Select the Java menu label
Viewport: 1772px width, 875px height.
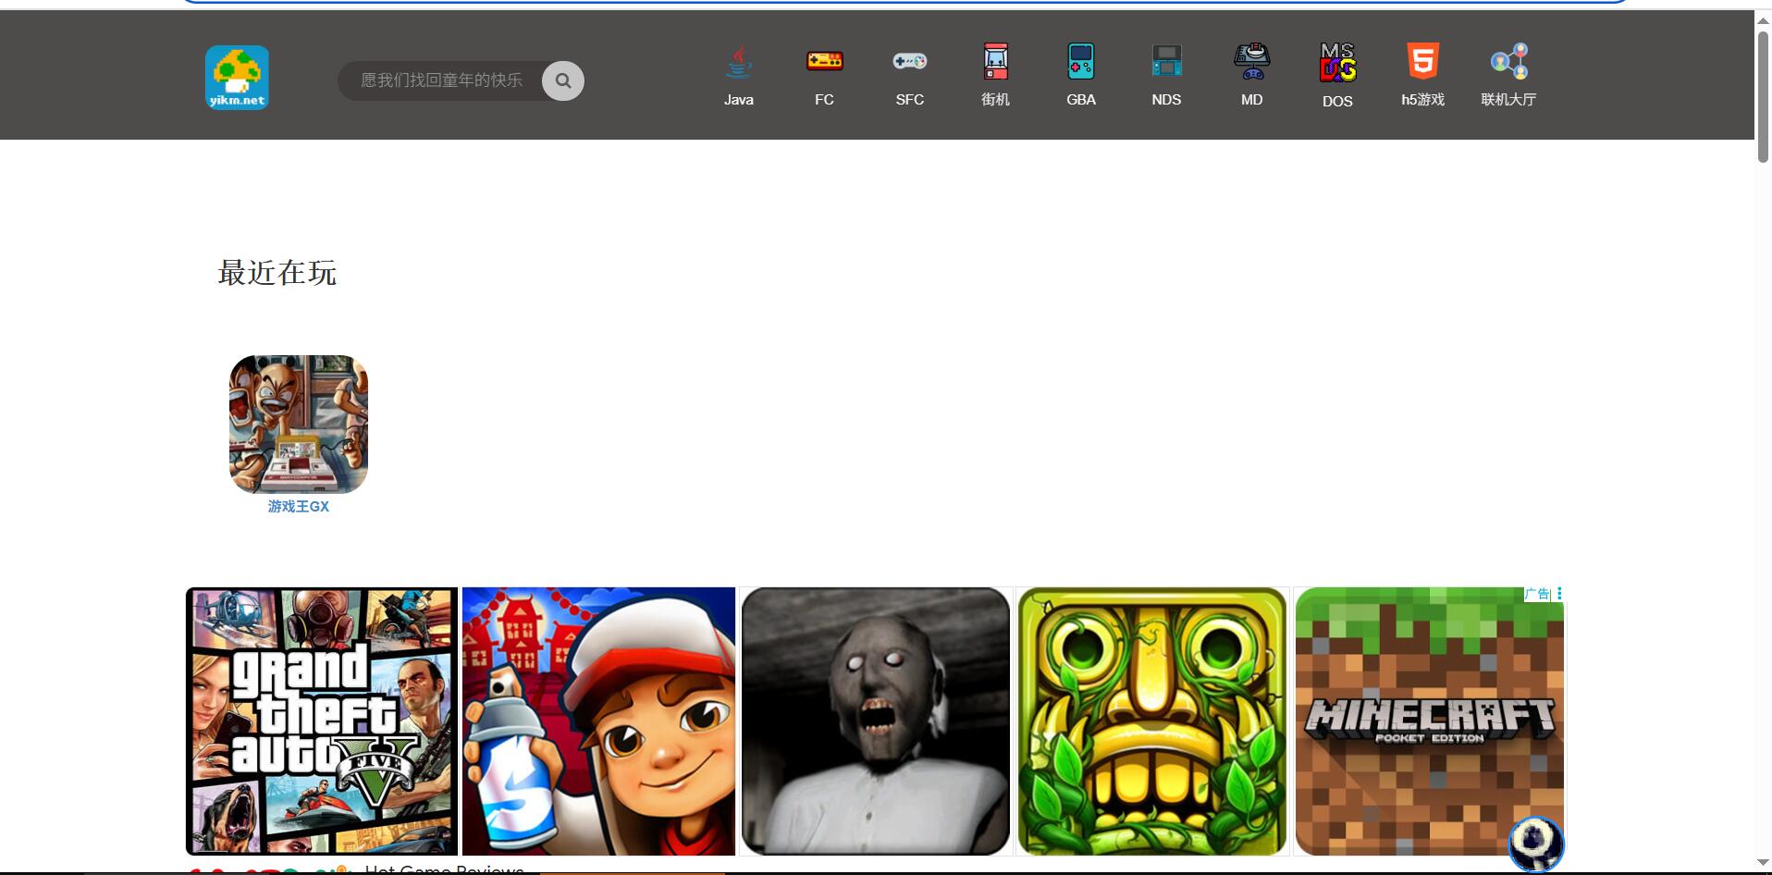[x=738, y=100]
